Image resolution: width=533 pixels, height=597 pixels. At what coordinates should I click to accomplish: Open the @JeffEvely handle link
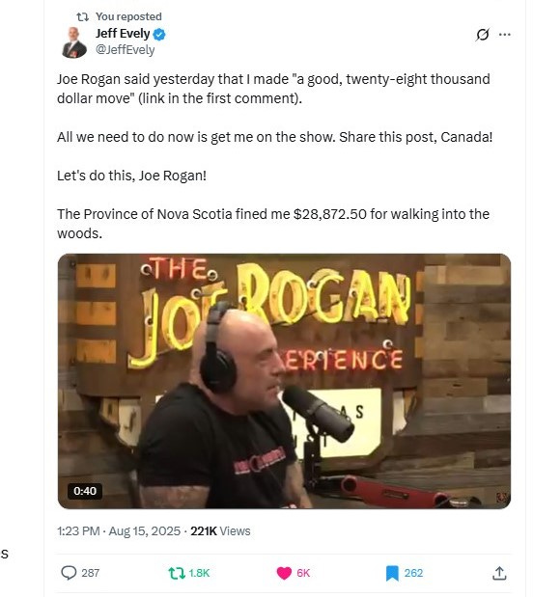click(x=126, y=50)
